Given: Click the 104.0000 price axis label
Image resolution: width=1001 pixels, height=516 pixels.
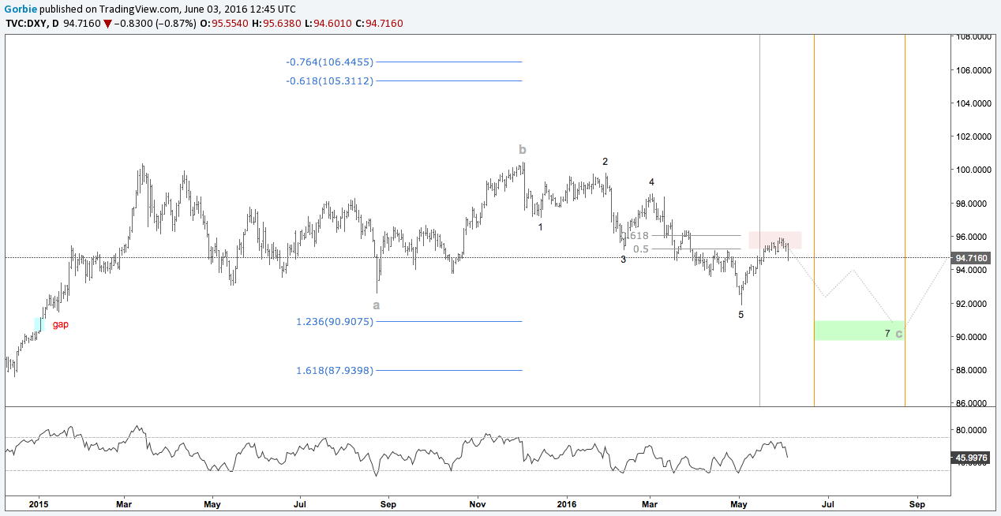Looking at the screenshot, I should click(x=973, y=103).
